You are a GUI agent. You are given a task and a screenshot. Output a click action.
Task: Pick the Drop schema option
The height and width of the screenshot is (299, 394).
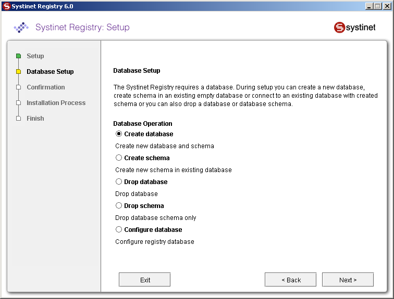pos(119,205)
